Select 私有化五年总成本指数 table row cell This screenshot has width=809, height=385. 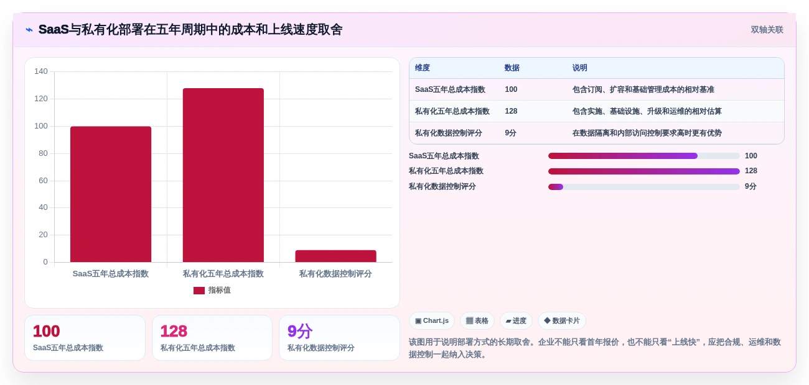[452, 111]
